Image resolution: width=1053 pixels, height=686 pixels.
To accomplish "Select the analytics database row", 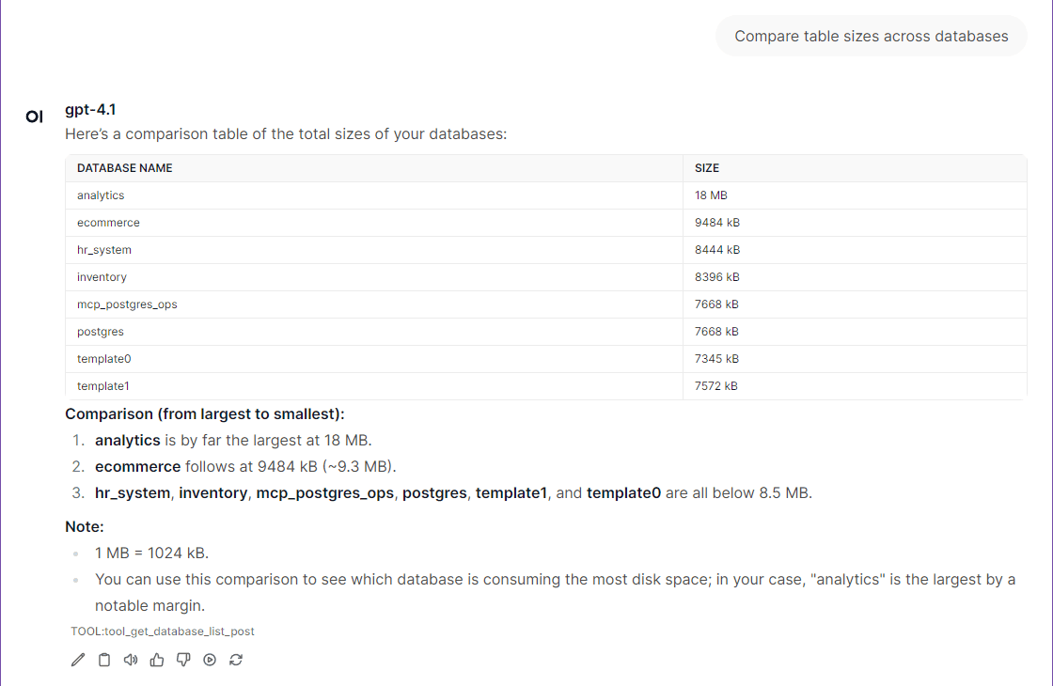I will click(101, 195).
